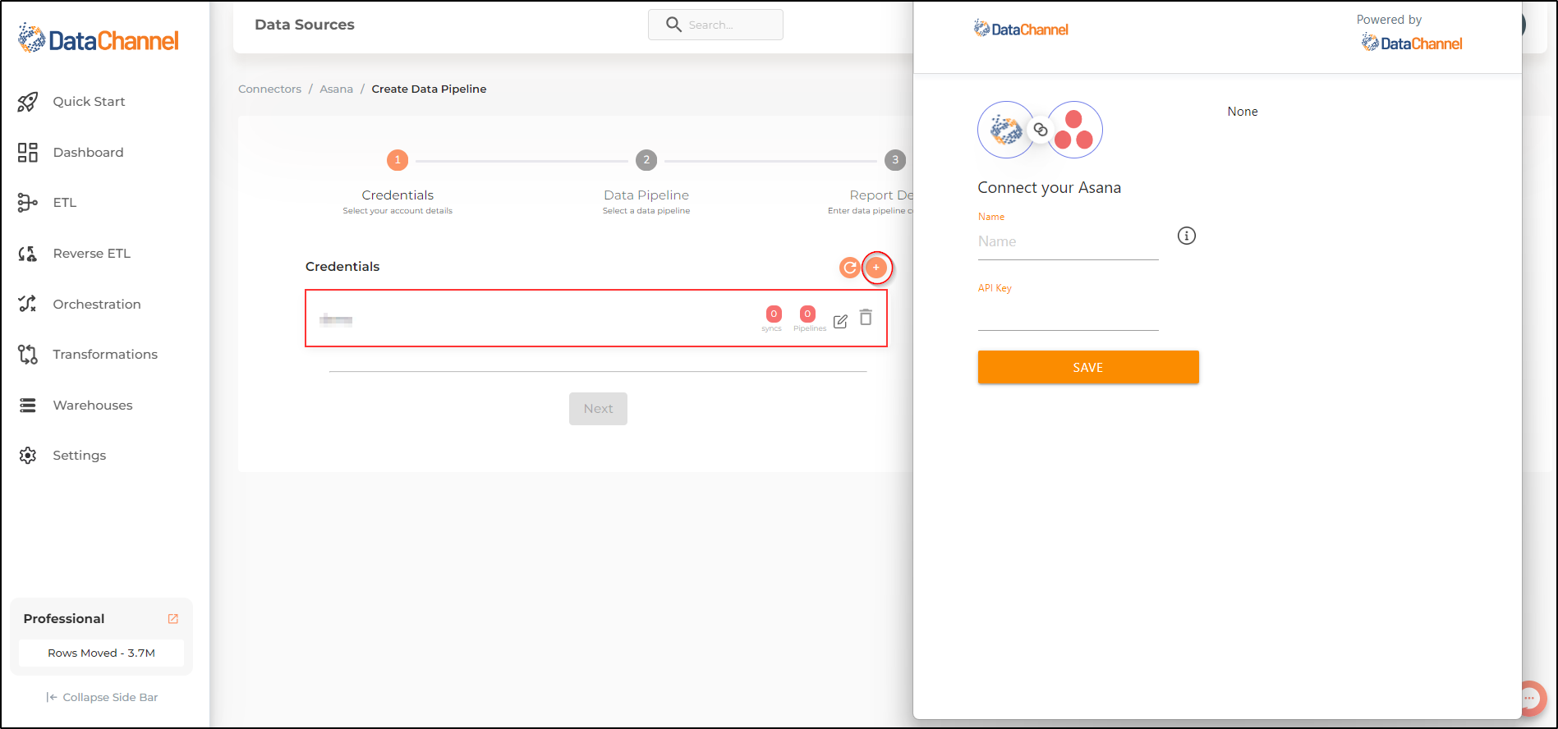Delete the listed credential
The width and height of the screenshot is (1558, 729).
click(x=866, y=318)
